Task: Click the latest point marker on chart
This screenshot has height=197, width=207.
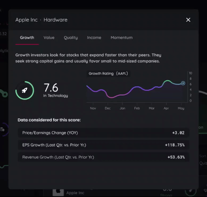Action: (x=183, y=83)
